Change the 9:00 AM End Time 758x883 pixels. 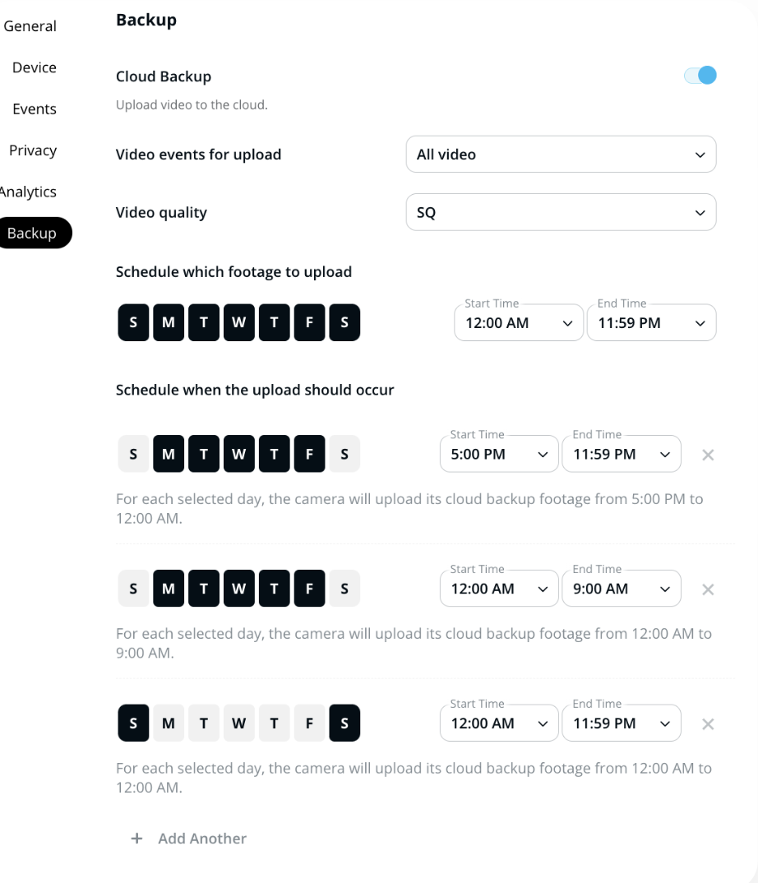tap(621, 589)
